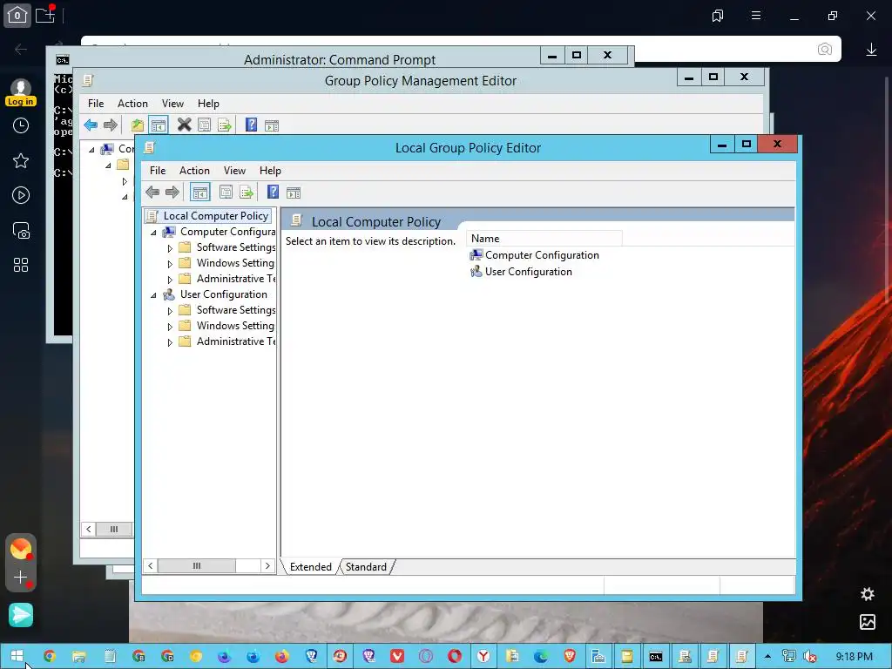
Task: Open View menu in Group Policy Management Editor
Action: coord(172,103)
